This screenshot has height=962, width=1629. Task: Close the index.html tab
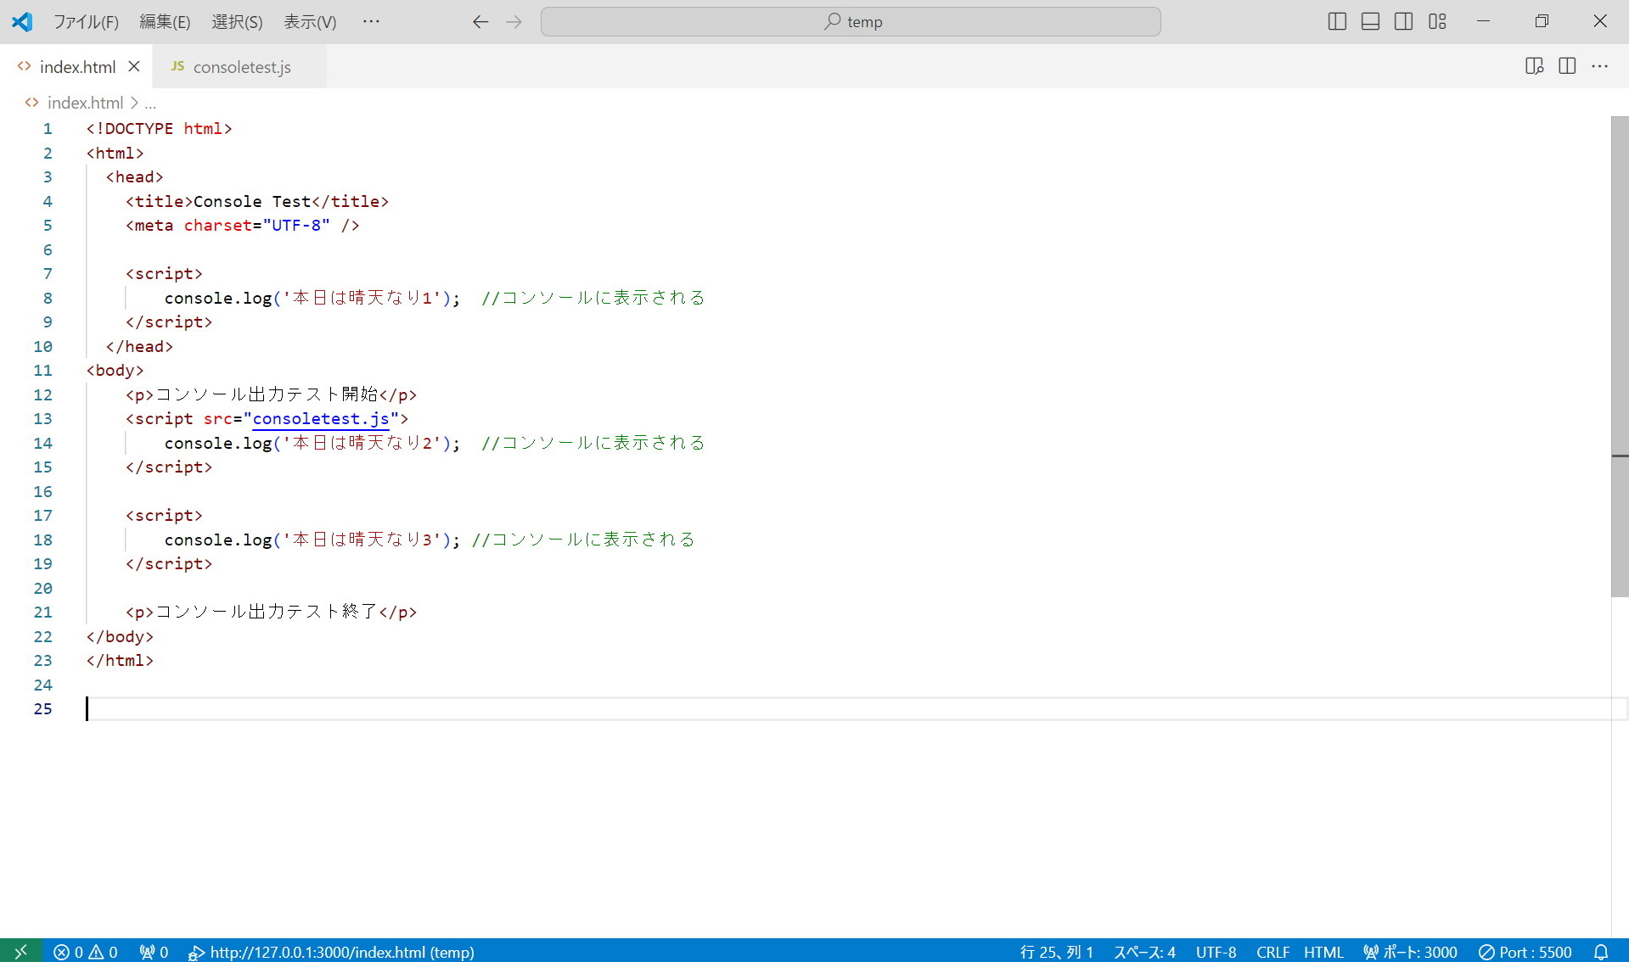pos(133,66)
